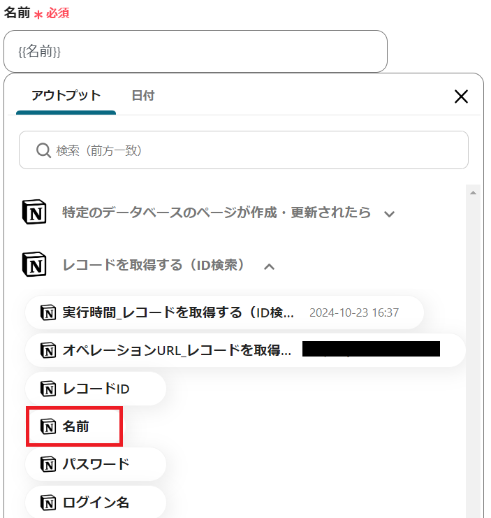This screenshot has height=518, width=491.
Task: Click the scrollbar up arrow
Action: 473,193
